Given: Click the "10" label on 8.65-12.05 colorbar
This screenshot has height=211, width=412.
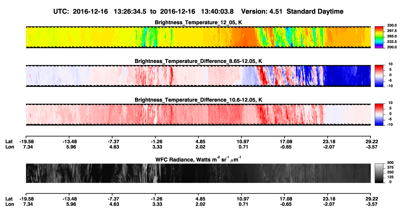Looking at the screenshot, I should pos(390,64).
